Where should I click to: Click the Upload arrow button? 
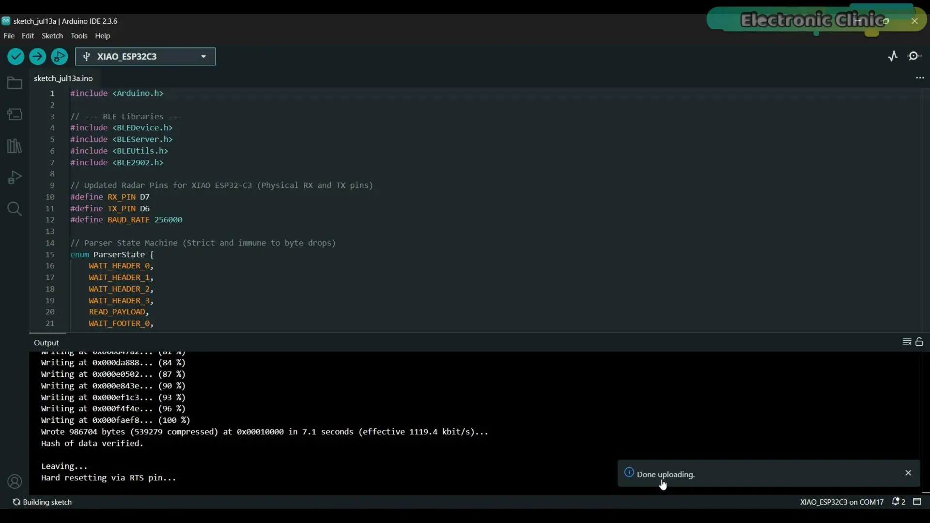(x=38, y=57)
